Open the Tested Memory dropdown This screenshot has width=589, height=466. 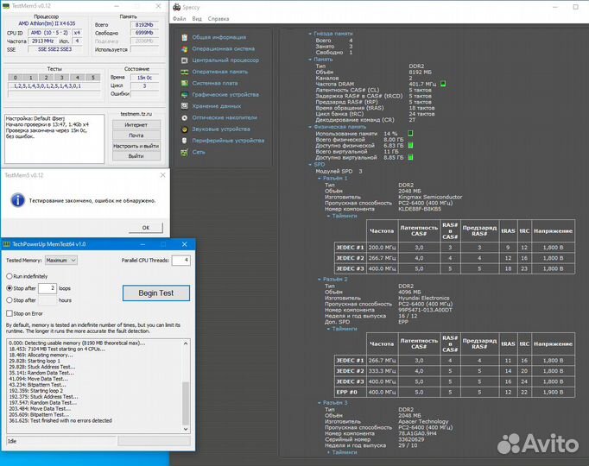point(61,260)
